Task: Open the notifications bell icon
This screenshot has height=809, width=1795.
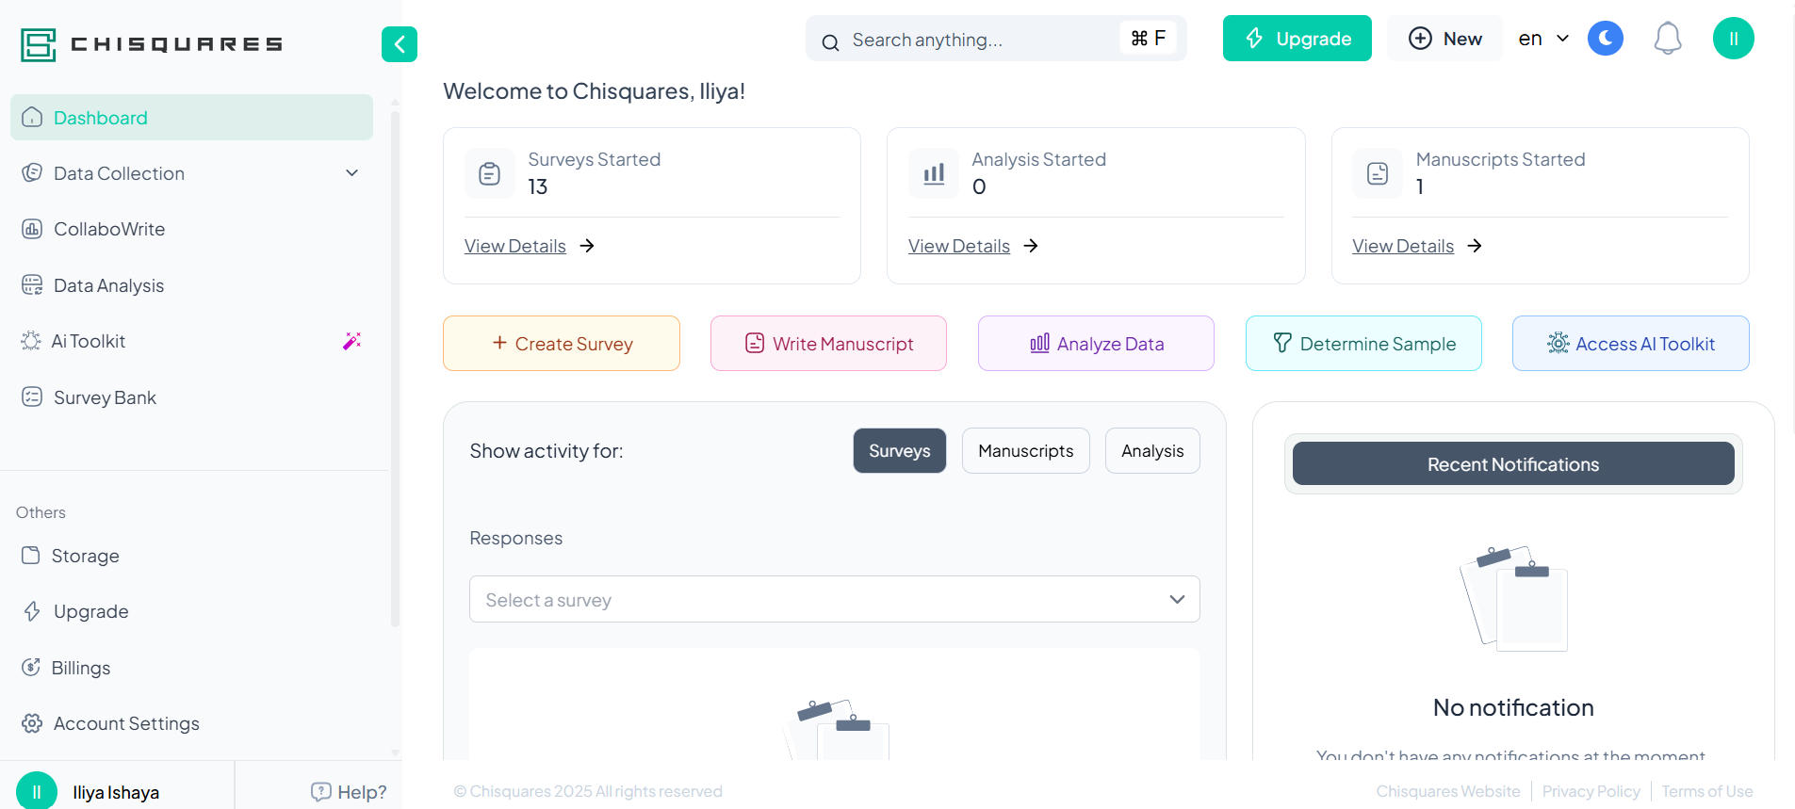Action: click(1668, 39)
